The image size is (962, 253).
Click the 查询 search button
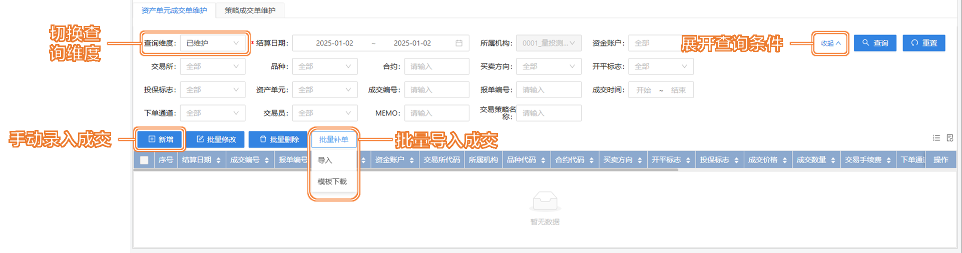tap(875, 43)
